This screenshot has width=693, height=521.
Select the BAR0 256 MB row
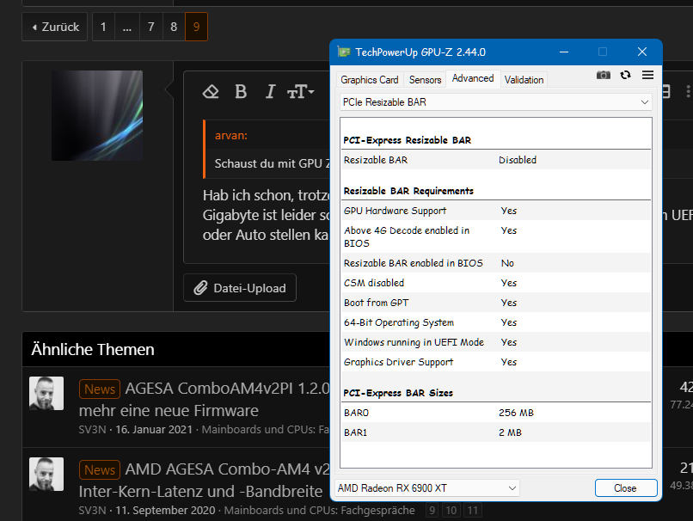(x=496, y=413)
